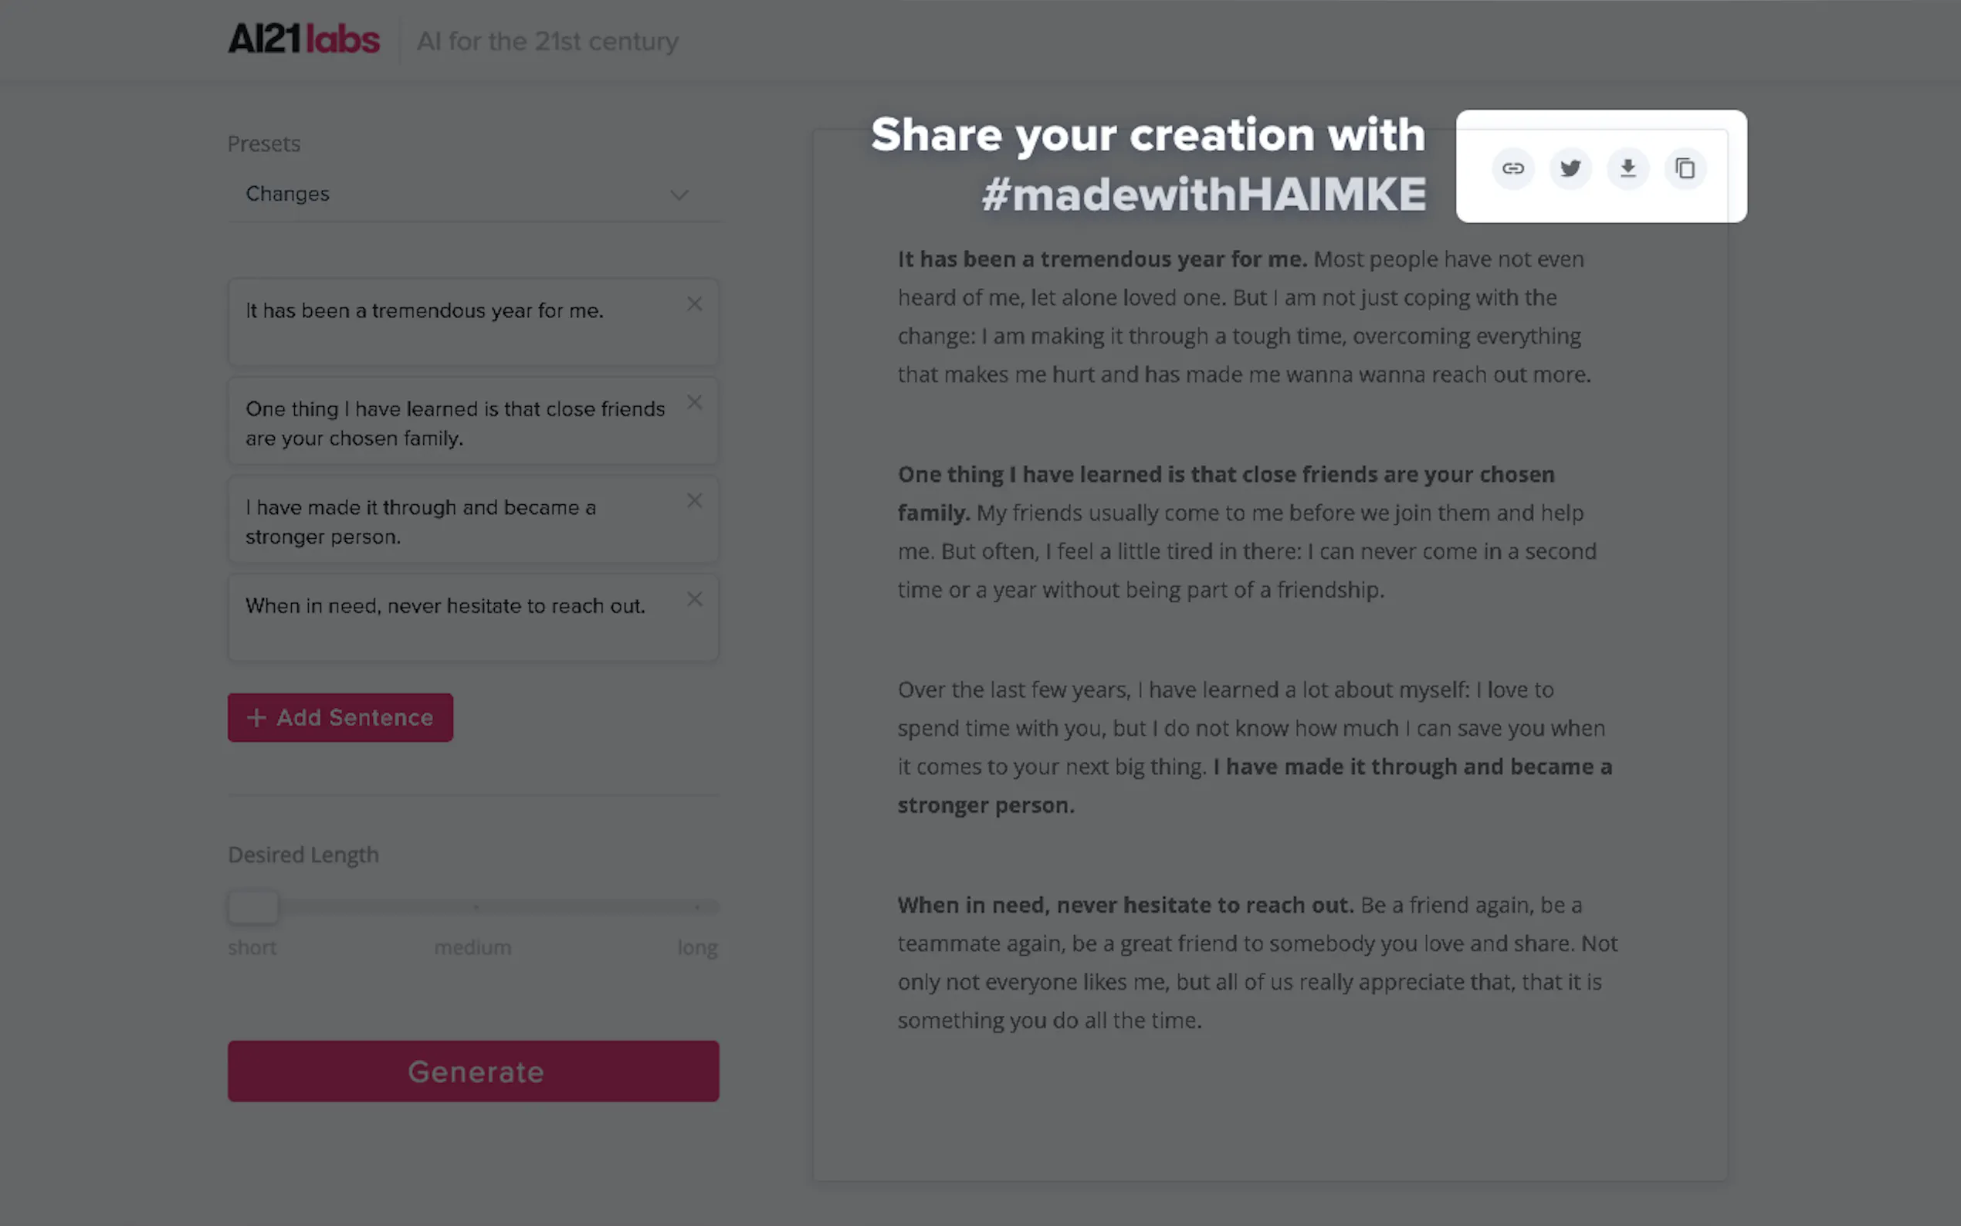Remove the 'stronger person' sentence

695,501
